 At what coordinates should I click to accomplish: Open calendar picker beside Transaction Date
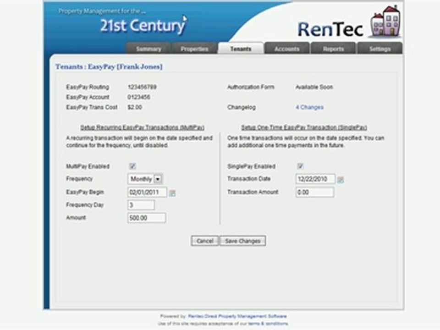[341, 180]
